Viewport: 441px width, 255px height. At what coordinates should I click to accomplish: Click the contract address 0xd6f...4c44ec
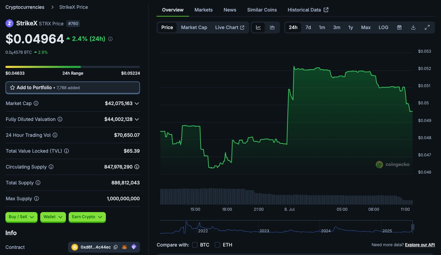coord(96,247)
